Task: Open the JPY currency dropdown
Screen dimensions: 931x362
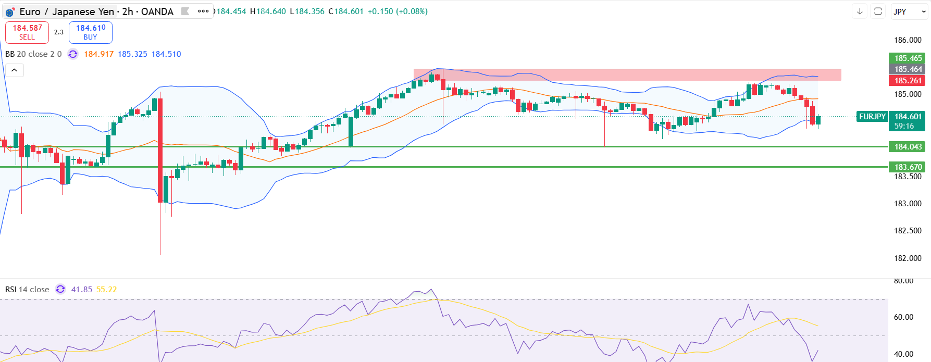Action: coord(910,11)
